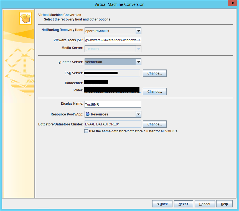Viewport: 239px width, 211px height.
Task: Open the Resource Pool/vApp dropdown arrow
Action: point(139,114)
